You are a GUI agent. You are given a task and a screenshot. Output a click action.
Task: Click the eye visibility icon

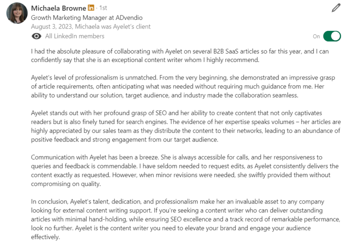pos(37,36)
